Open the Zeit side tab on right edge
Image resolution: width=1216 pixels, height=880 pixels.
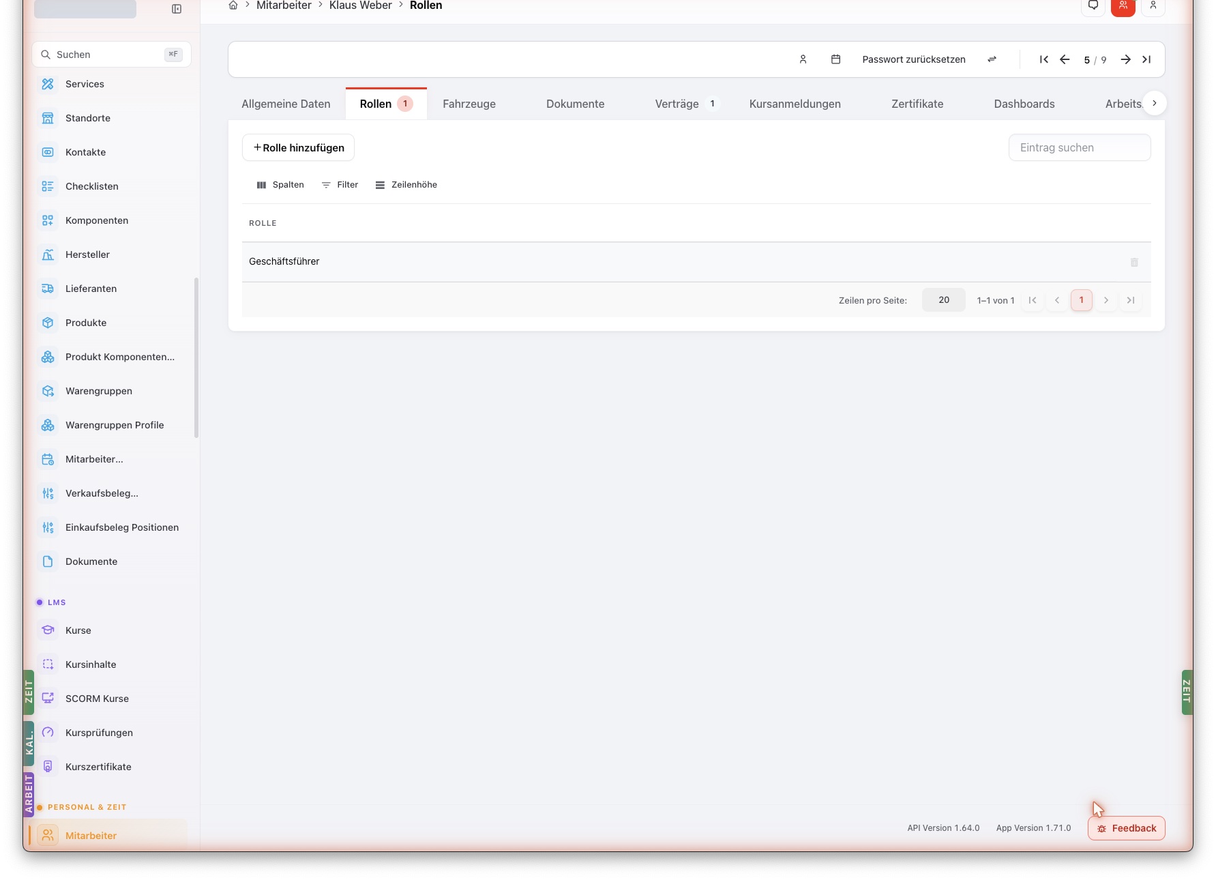(x=1187, y=692)
